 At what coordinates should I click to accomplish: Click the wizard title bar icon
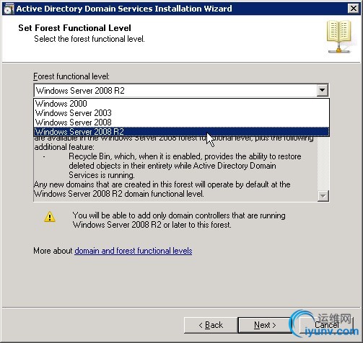(x=9, y=9)
